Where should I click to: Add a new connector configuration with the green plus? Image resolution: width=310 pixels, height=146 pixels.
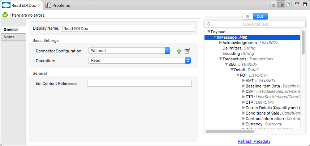coord(179,51)
